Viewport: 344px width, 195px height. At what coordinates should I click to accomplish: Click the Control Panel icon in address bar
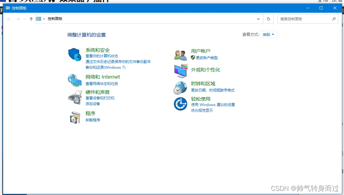pyautogui.click(x=39, y=19)
